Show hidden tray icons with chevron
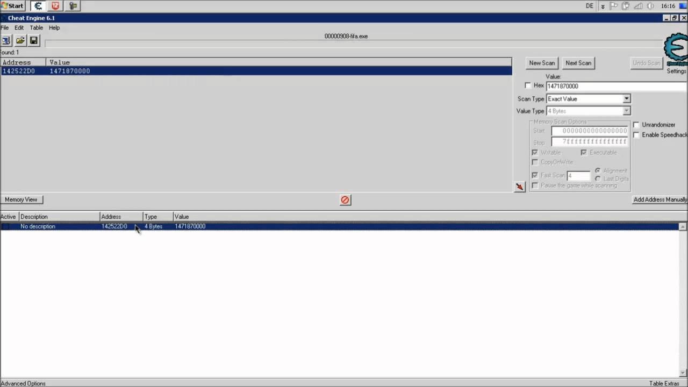The height and width of the screenshot is (387, 688). click(x=603, y=6)
